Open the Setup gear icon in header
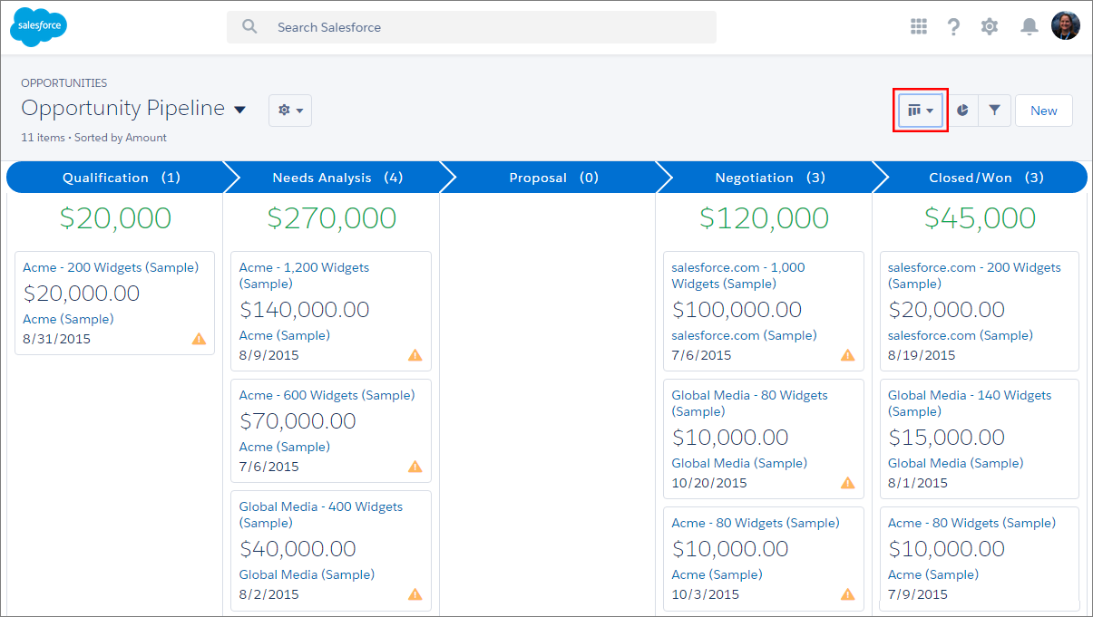Screen dimensions: 1093x617 [990, 27]
